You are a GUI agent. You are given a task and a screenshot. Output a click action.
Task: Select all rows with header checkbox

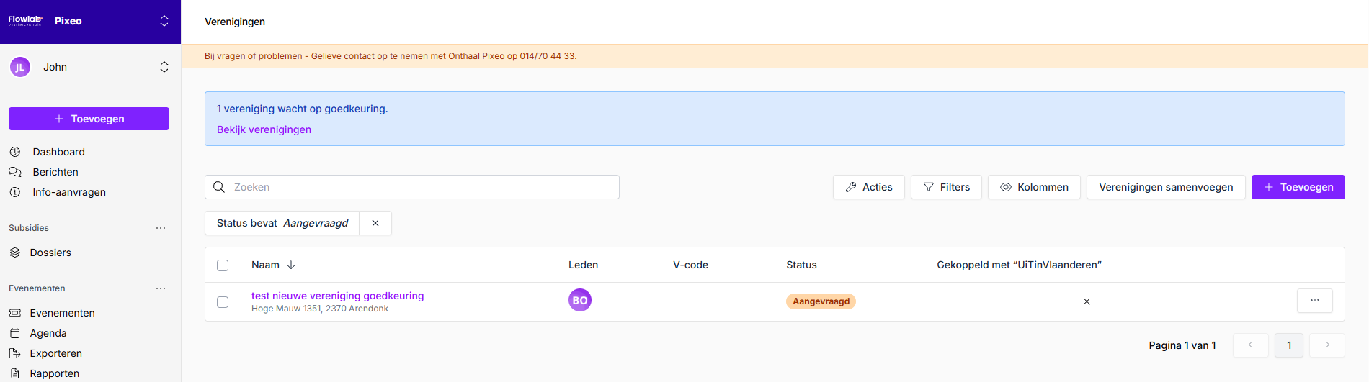(x=223, y=265)
